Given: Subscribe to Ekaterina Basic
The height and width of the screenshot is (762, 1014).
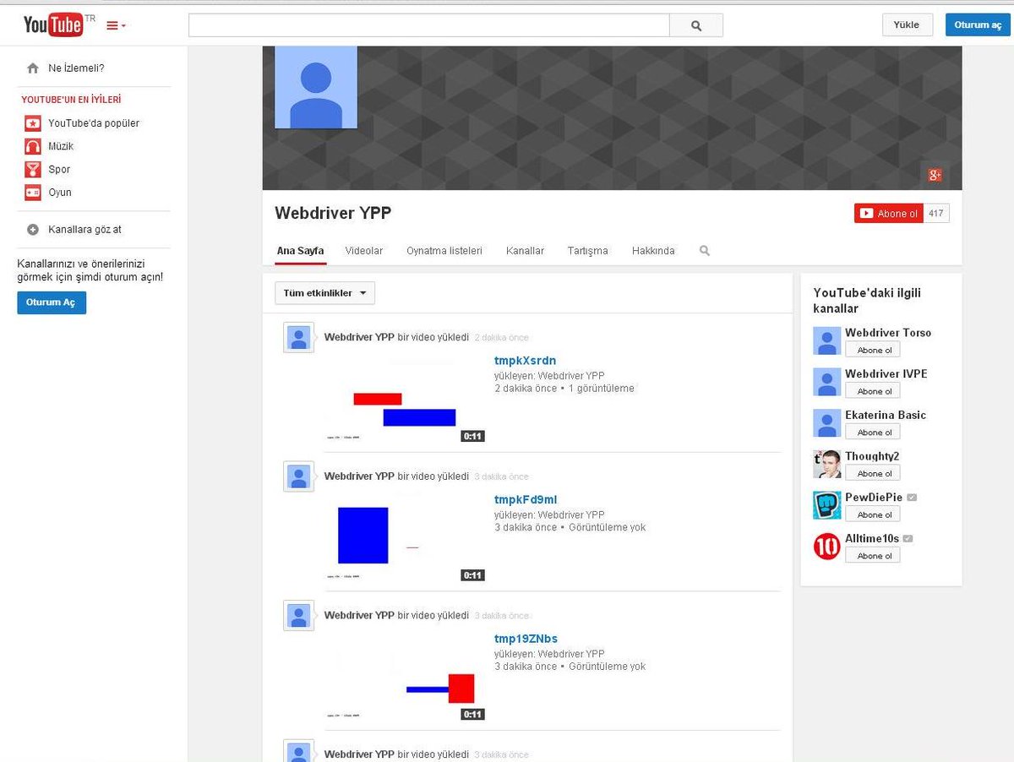Looking at the screenshot, I should pos(873,432).
